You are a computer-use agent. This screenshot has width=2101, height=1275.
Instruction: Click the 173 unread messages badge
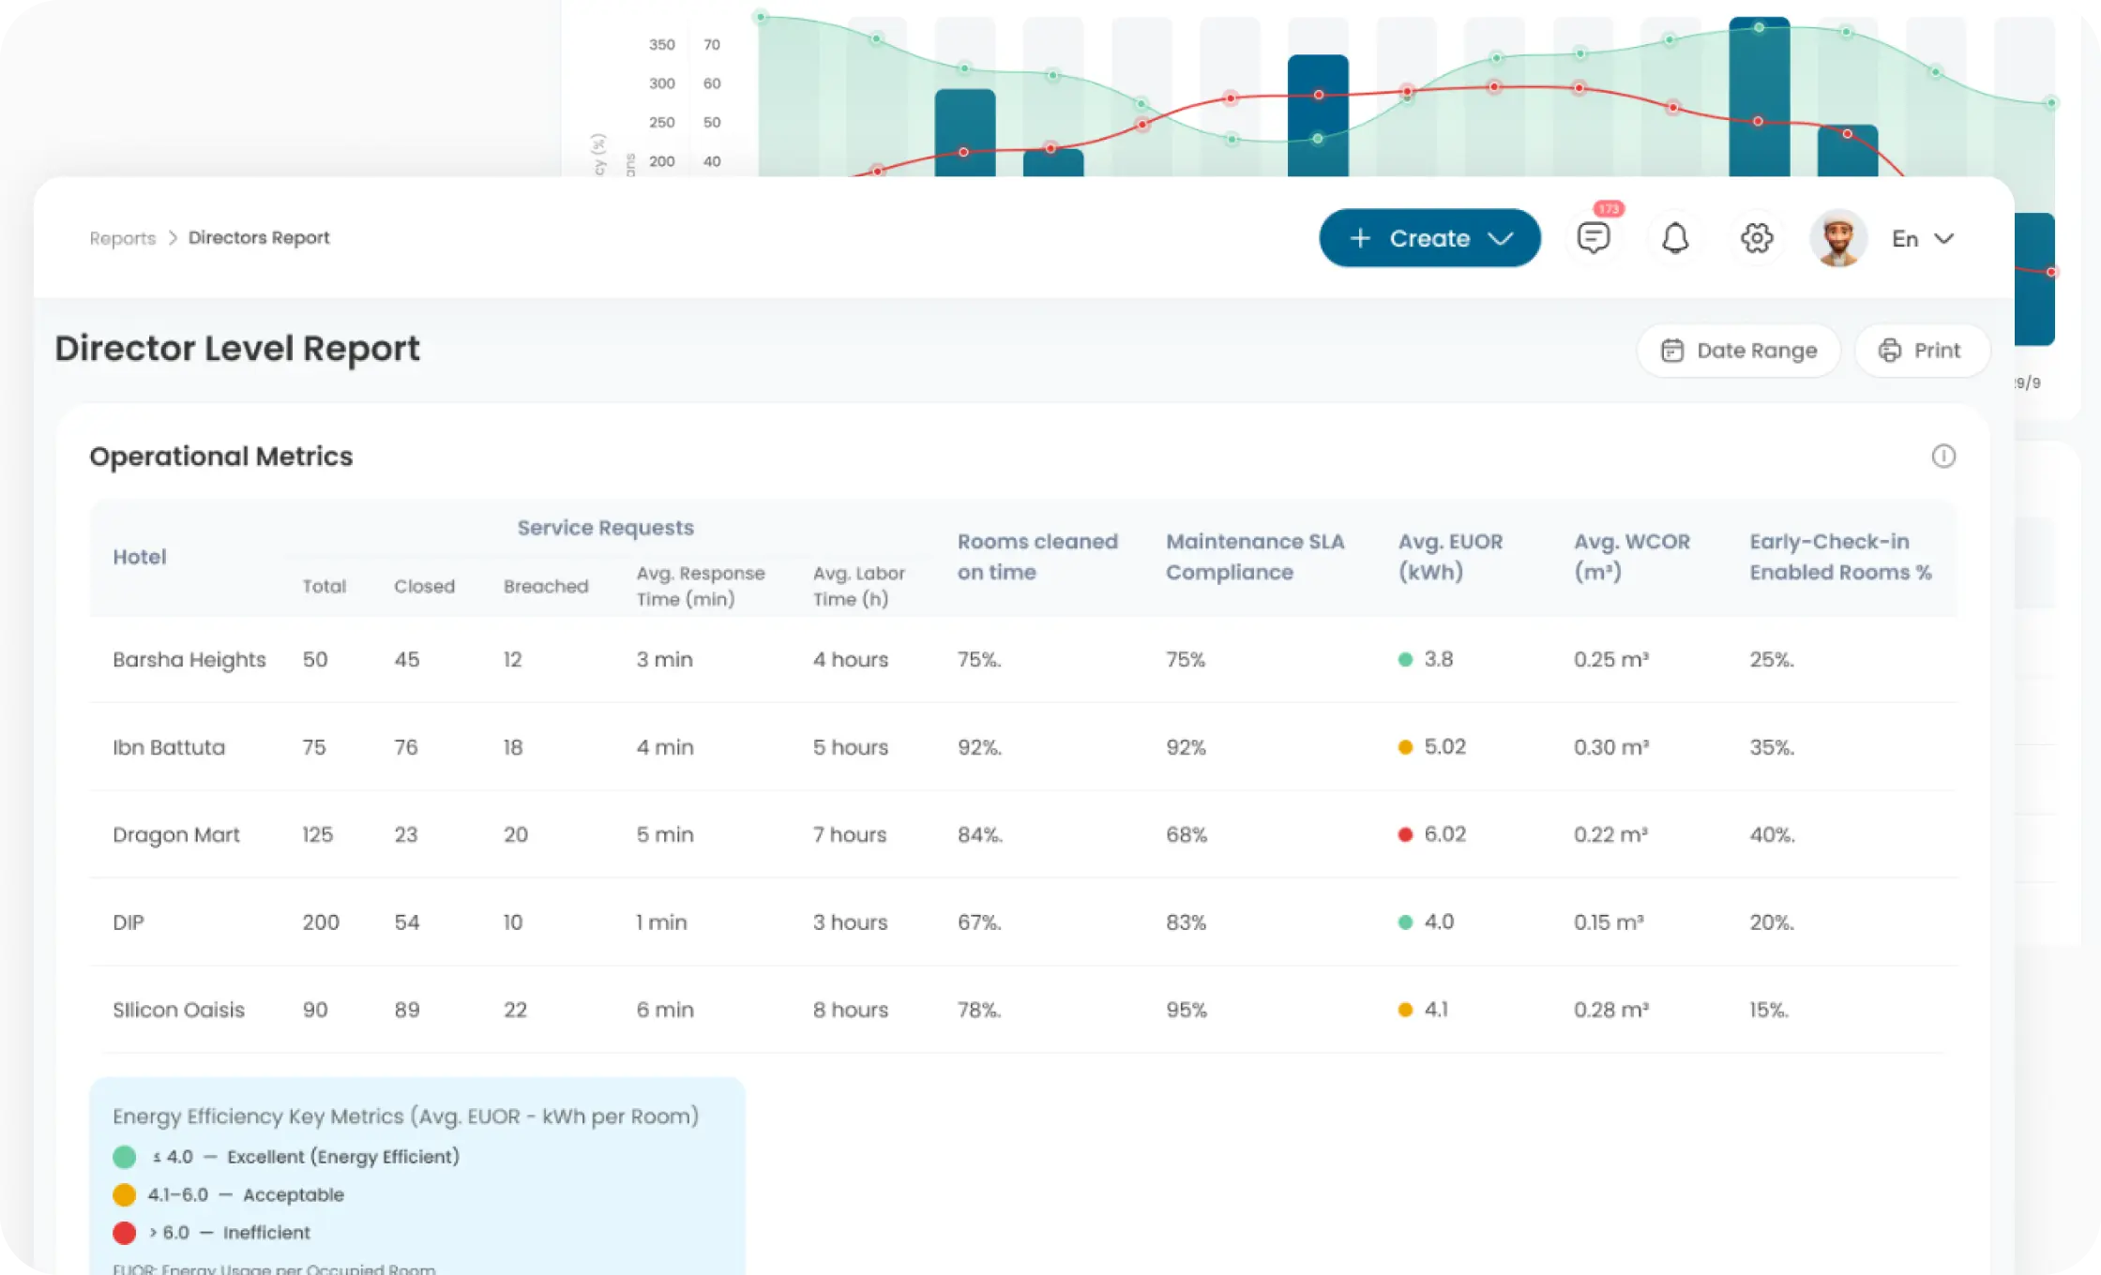click(x=1609, y=209)
